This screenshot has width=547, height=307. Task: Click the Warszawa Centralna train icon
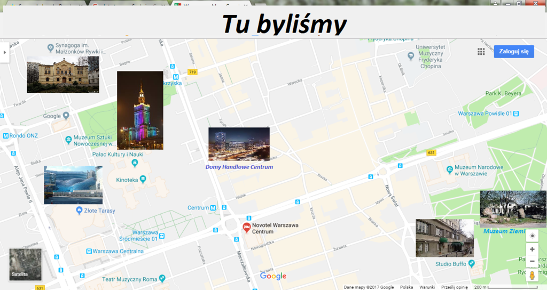point(89,252)
